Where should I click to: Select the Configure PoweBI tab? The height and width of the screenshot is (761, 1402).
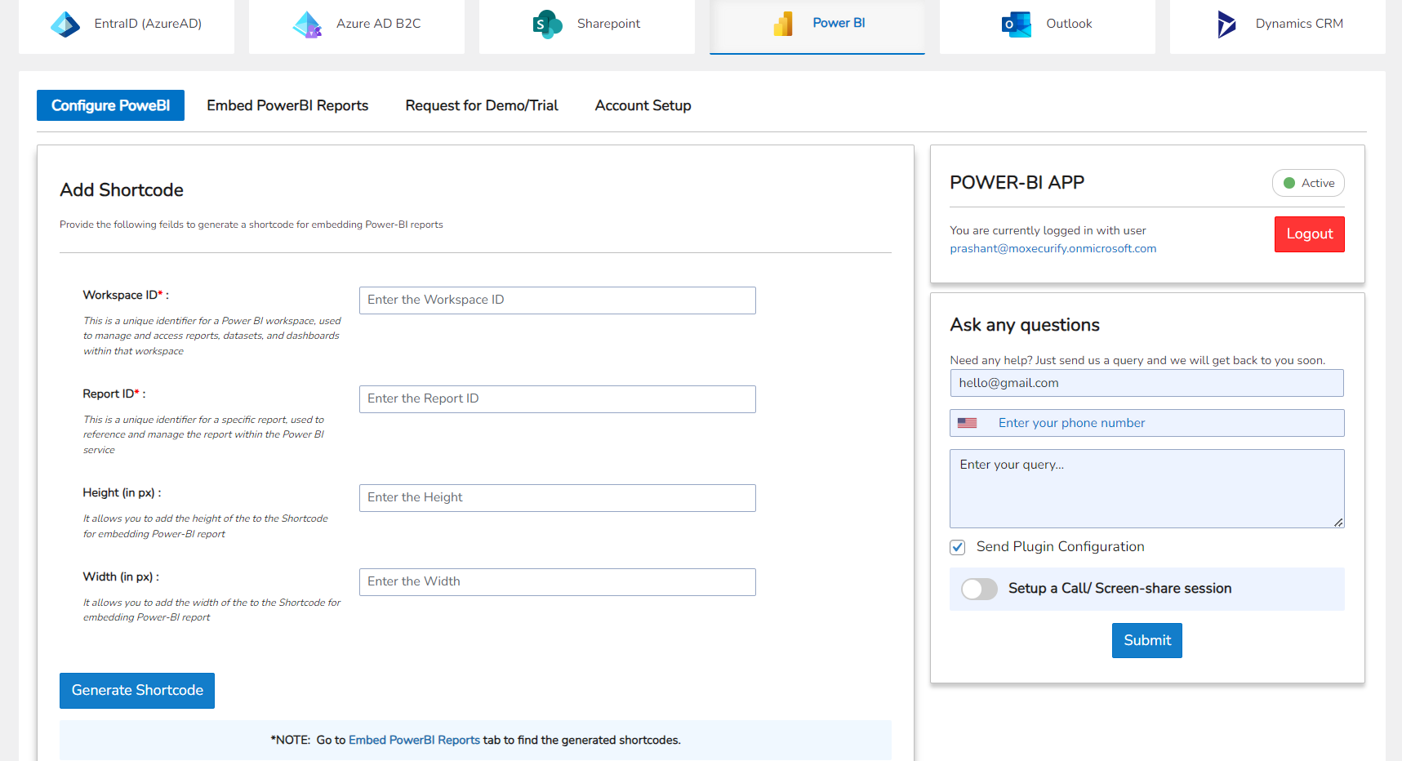(x=110, y=105)
